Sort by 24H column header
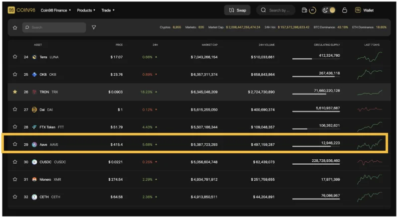This screenshot has height=220, width=399. click(155, 45)
